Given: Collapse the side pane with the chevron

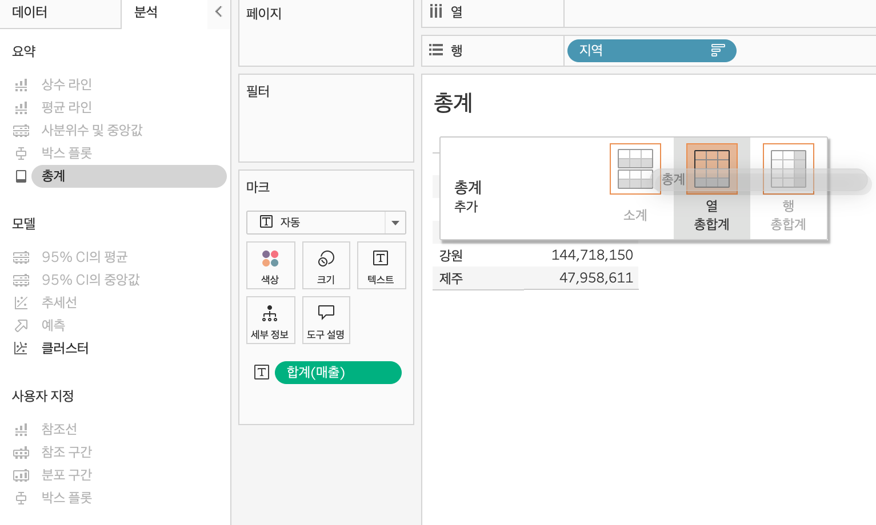Looking at the screenshot, I should point(218,11).
